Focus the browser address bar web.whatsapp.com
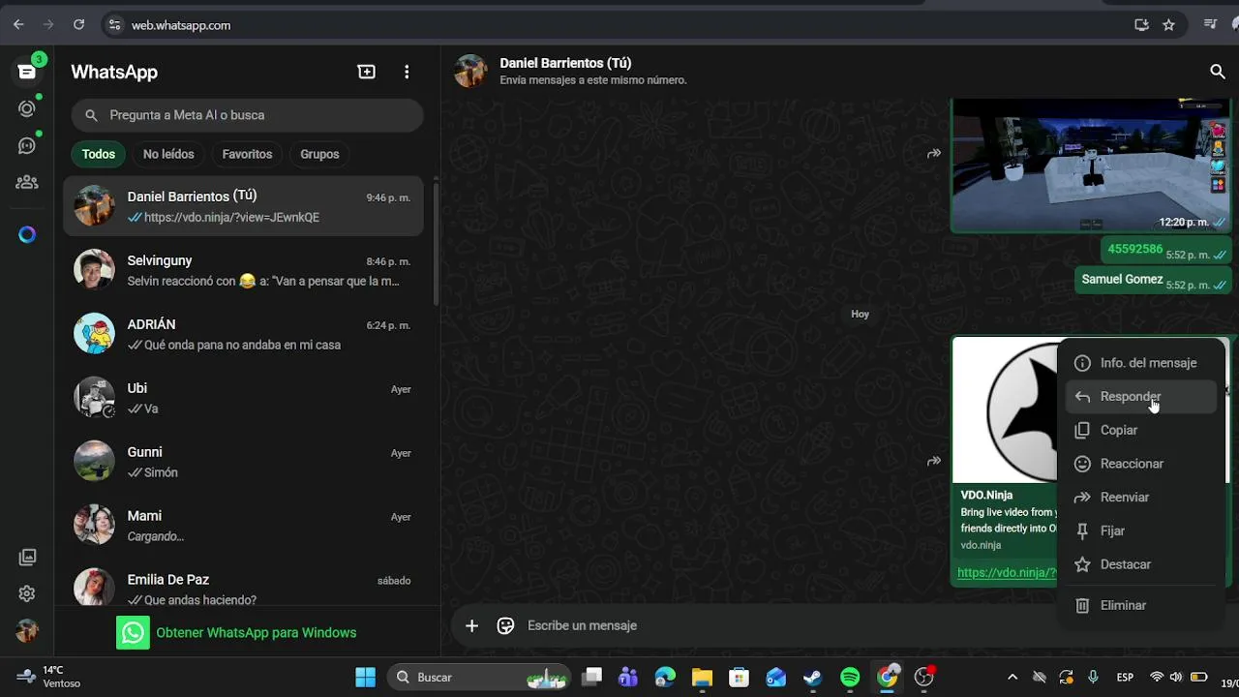The height and width of the screenshot is (697, 1239). click(181, 25)
